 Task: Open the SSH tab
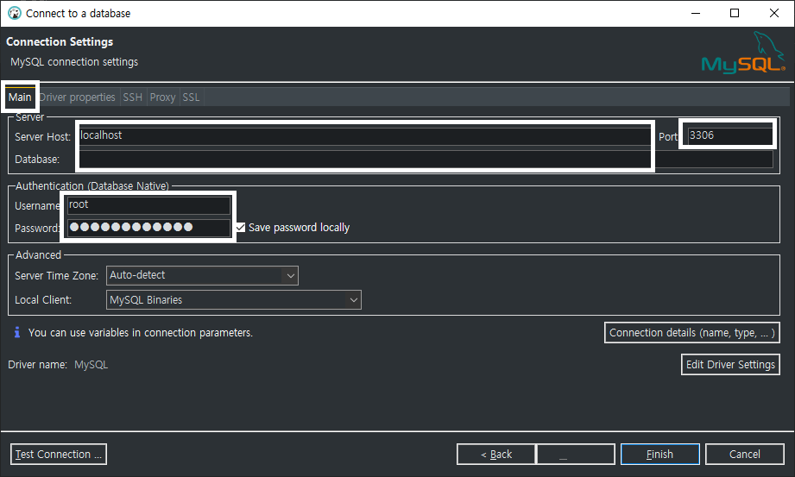(x=132, y=97)
